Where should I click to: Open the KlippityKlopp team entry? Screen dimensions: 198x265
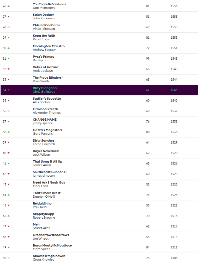point(43,214)
